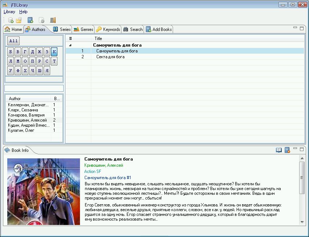This screenshot has width=309, height=237.
Task: Filter authors by letter О
Action: pyautogui.click(x=25, y=61)
